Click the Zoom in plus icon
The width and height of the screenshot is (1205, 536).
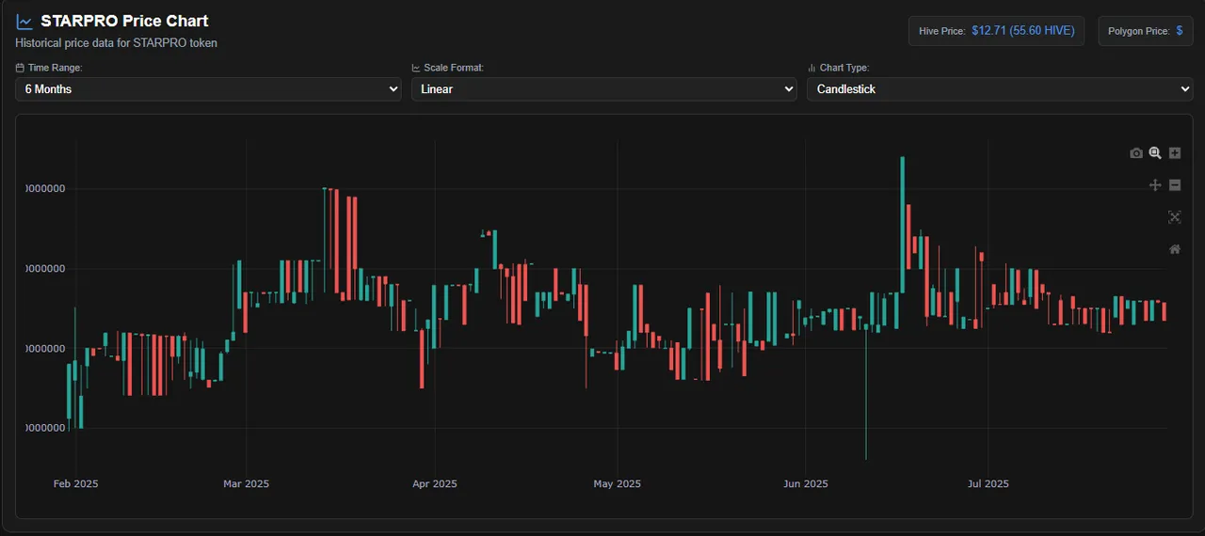click(x=1175, y=153)
